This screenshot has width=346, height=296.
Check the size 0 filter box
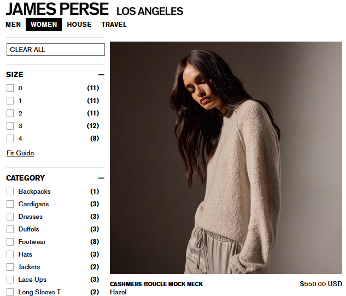point(10,88)
